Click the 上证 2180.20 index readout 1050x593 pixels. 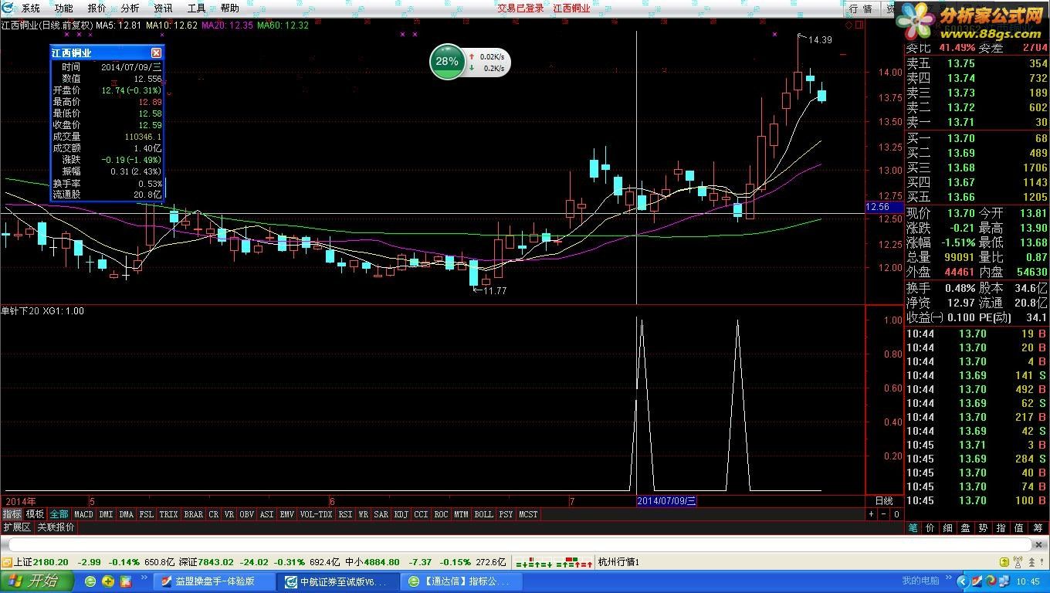point(41,562)
